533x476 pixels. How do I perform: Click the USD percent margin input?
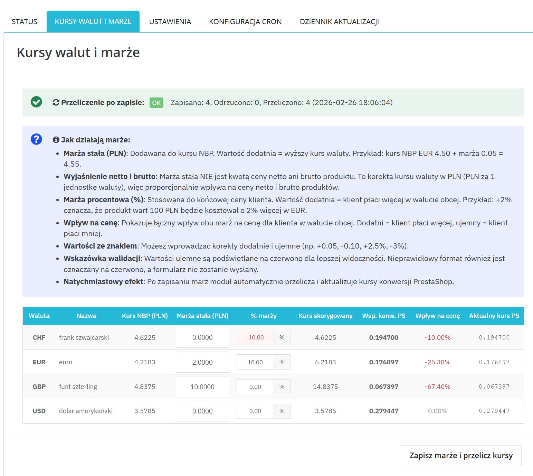pyautogui.click(x=255, y=411)
